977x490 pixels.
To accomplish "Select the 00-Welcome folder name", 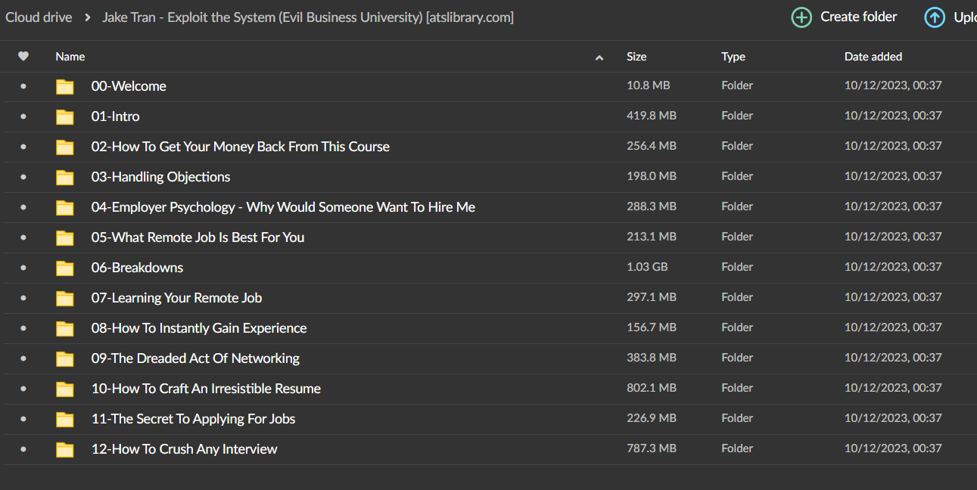I will pos(129,86).
